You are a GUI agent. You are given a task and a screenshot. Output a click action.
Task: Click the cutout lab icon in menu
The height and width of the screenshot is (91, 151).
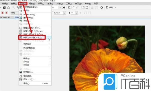click(21, 7)
